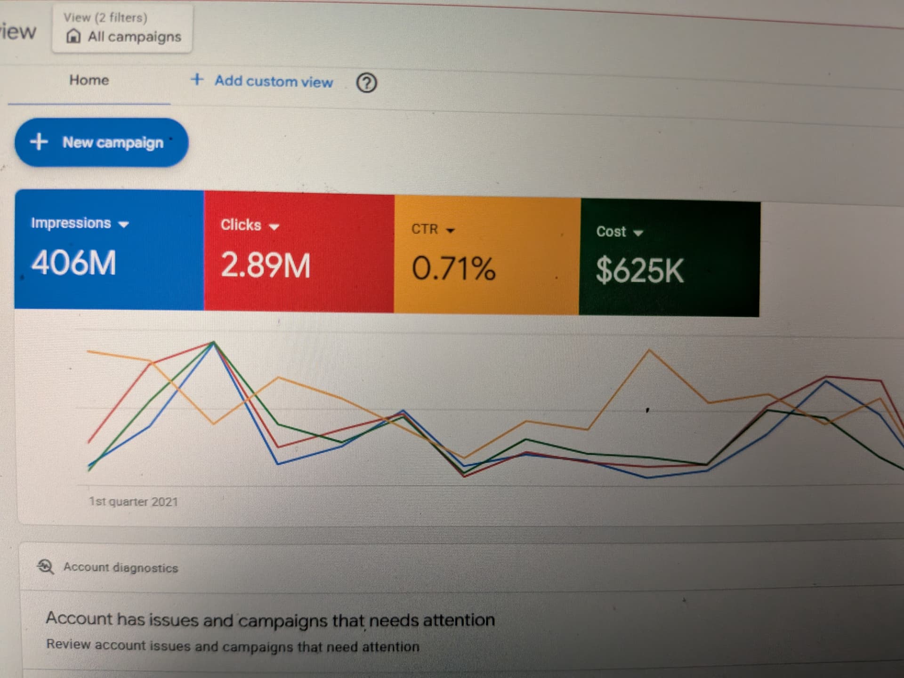
Task: Click the 0.71% CTR value
Action: (x=453, y=268)
